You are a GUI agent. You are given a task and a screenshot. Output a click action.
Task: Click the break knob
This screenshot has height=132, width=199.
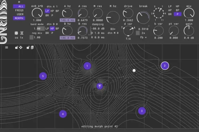point(143,18)
